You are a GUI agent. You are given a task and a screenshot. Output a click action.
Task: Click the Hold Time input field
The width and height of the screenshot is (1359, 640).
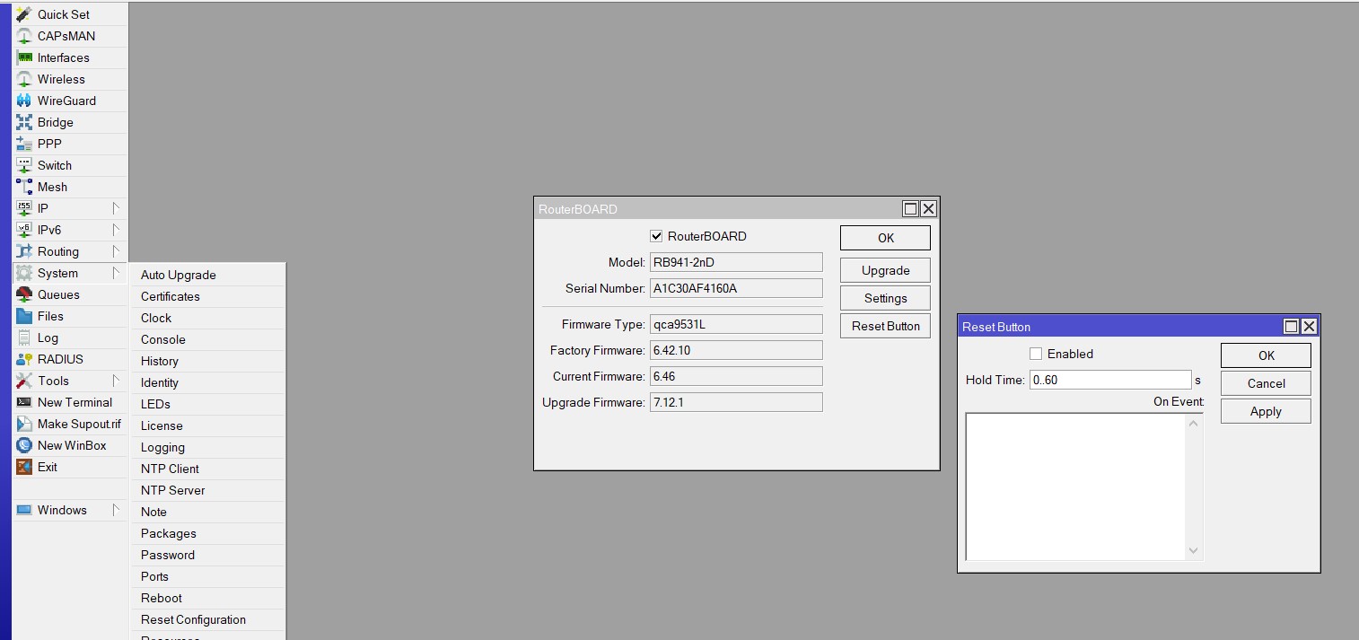click(1109, 380)
